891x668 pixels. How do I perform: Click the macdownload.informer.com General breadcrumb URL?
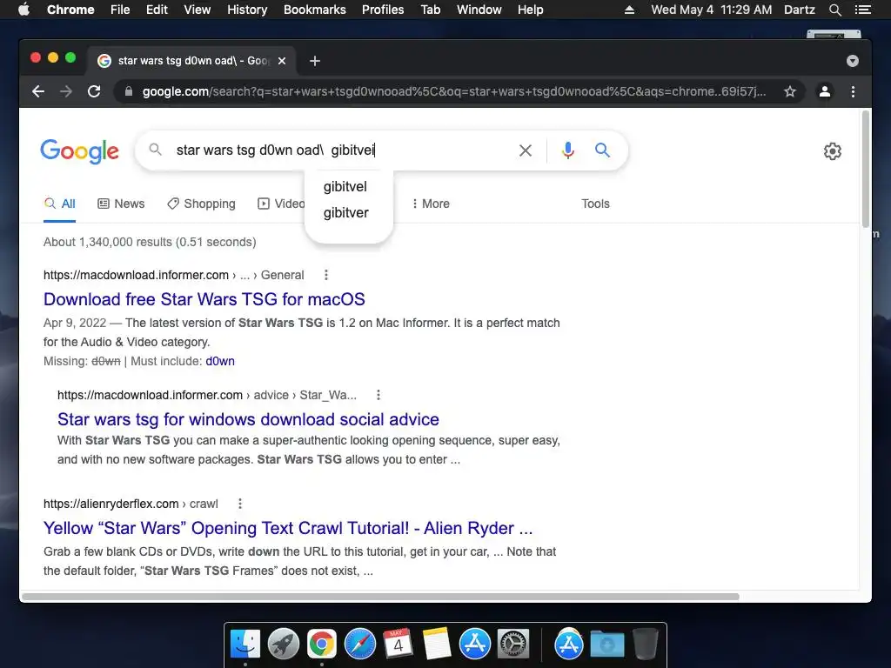click(174, 275)
